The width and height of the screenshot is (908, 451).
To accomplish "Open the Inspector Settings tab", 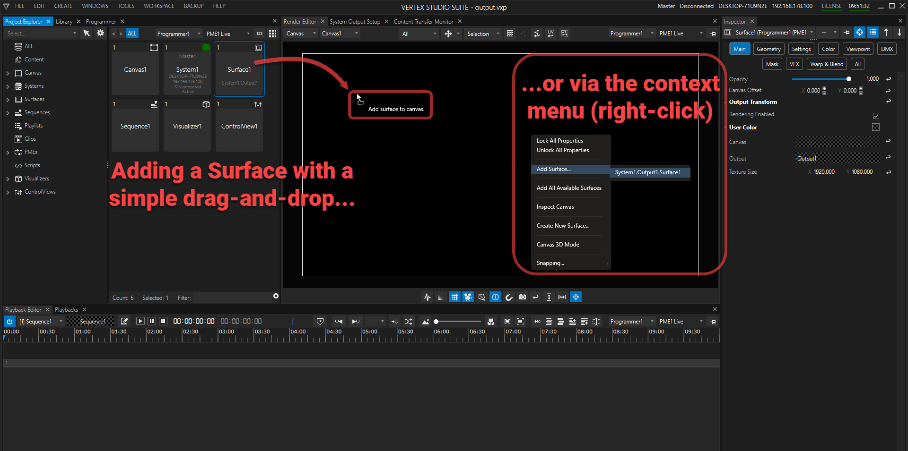I will (801, 49).
